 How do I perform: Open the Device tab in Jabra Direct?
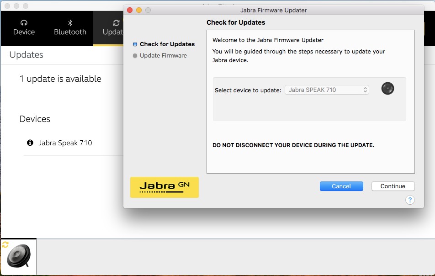click(24, 28)
